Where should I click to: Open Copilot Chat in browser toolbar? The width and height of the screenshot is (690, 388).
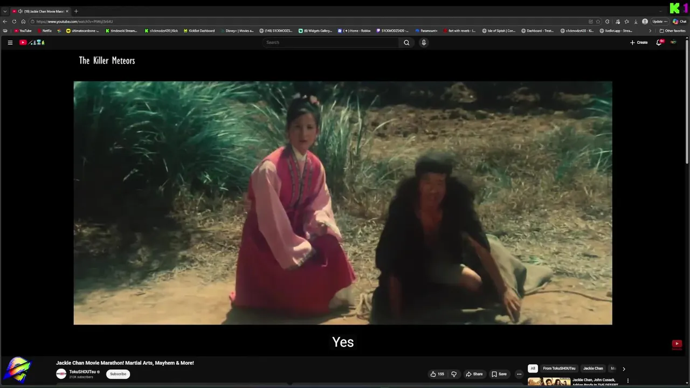click(679, 22)
